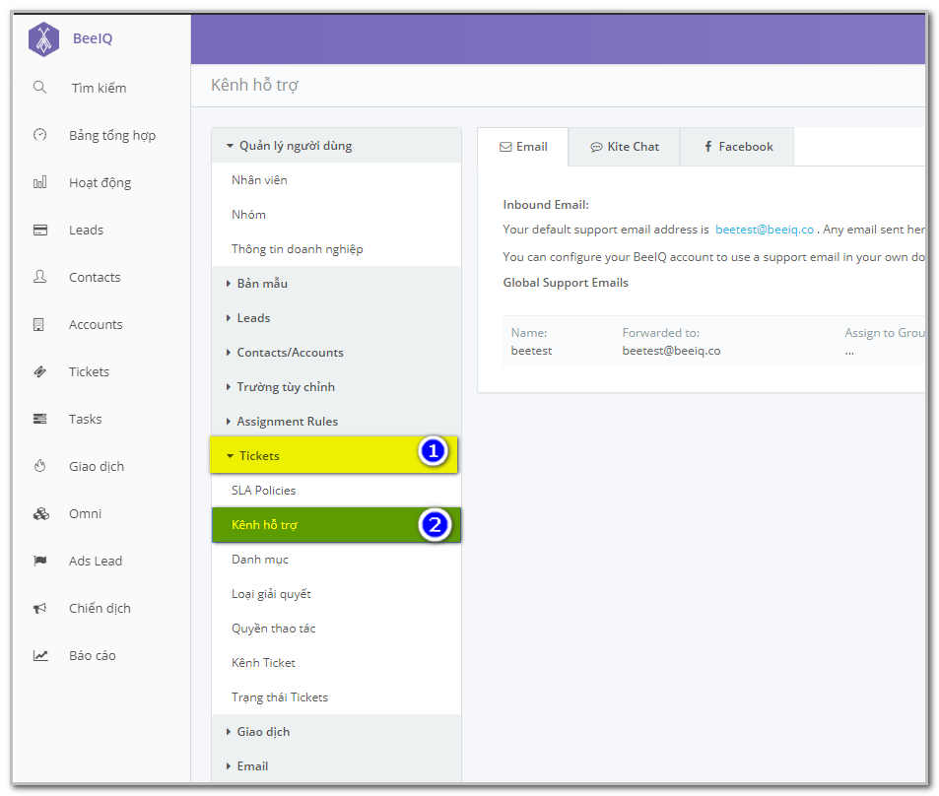The image size is (939, 796).
Task: Open Omni in left sidebar
Action: coord(85,513)
